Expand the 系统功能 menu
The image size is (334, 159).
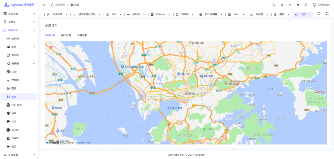pos(19,14)
